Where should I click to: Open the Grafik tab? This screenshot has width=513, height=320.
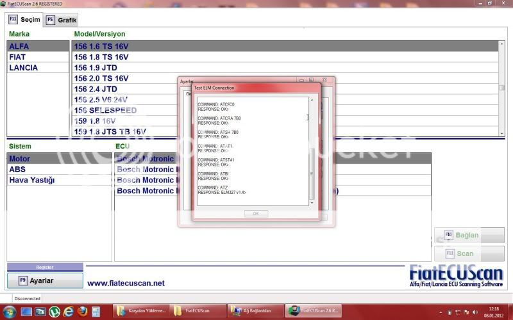click(61, 20)
